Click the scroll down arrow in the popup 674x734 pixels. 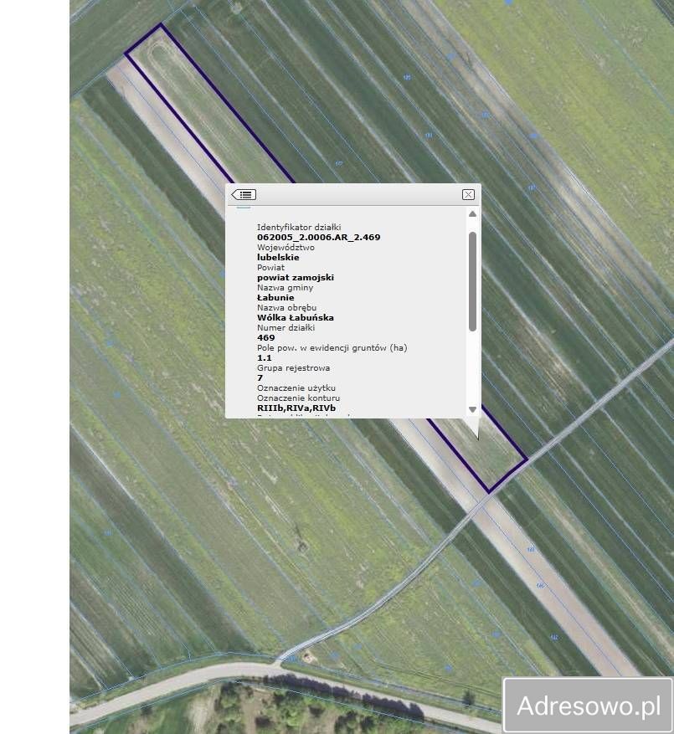pyautogui.click(x=472, y=409)
